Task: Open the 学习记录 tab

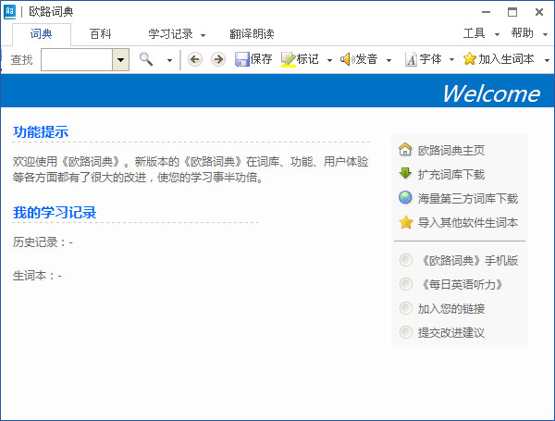Action: [x=170, y=34]
